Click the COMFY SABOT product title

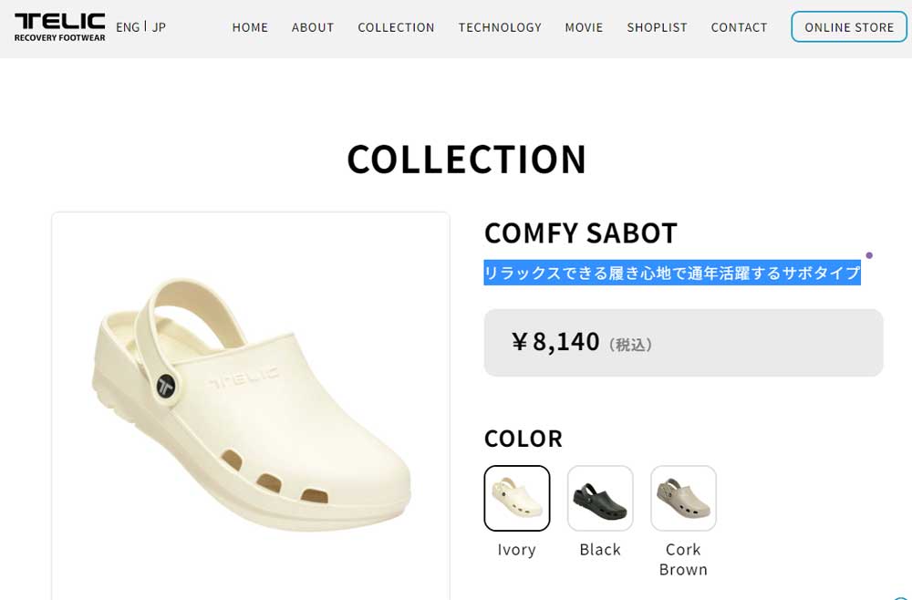pyautogui.click(x=581, y=233)
